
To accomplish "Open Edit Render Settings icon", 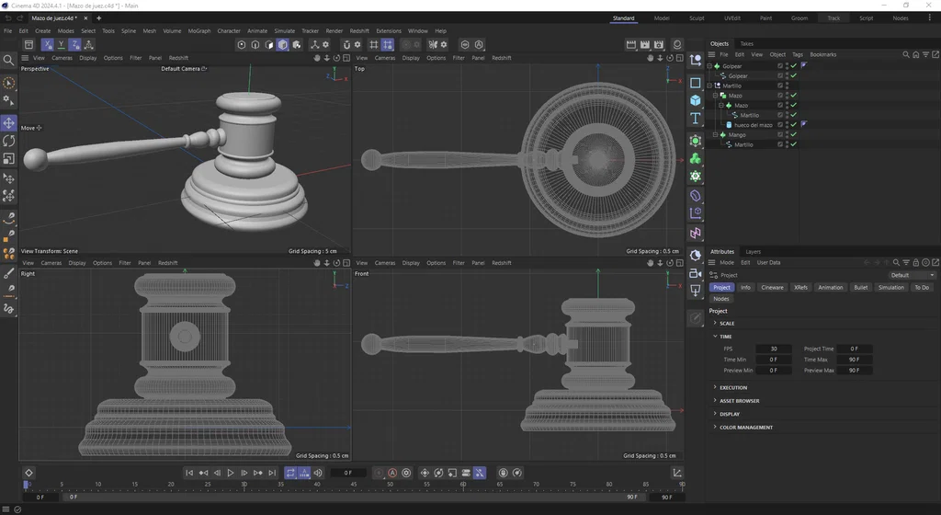I will pos(659,44).
